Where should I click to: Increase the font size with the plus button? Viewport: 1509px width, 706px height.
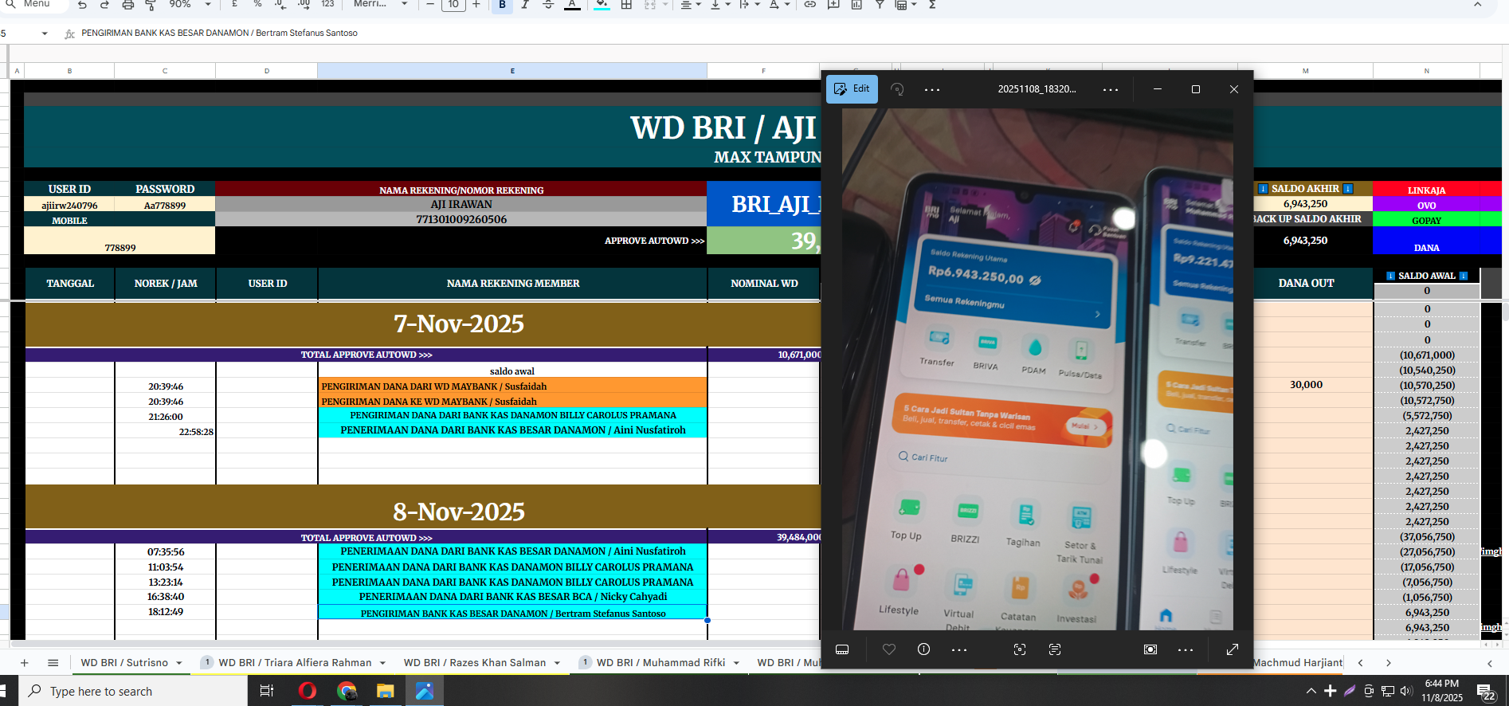point(476,5)
